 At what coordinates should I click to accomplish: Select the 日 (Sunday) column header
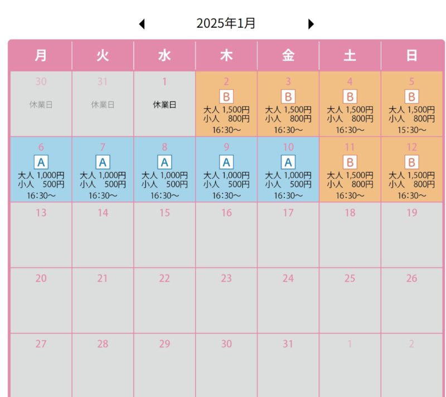coord(411,55)
